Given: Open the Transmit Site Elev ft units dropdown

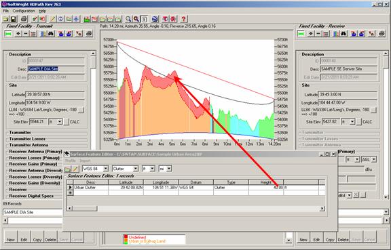Looking at the screenshot, I should (59, 122).
